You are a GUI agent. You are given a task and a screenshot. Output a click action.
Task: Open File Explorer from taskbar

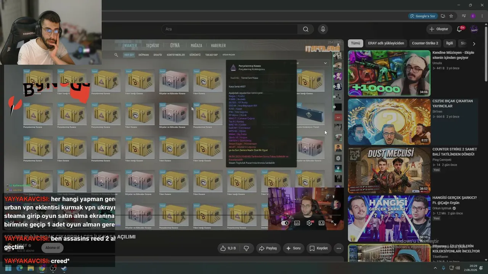click(x=30, y=268)
